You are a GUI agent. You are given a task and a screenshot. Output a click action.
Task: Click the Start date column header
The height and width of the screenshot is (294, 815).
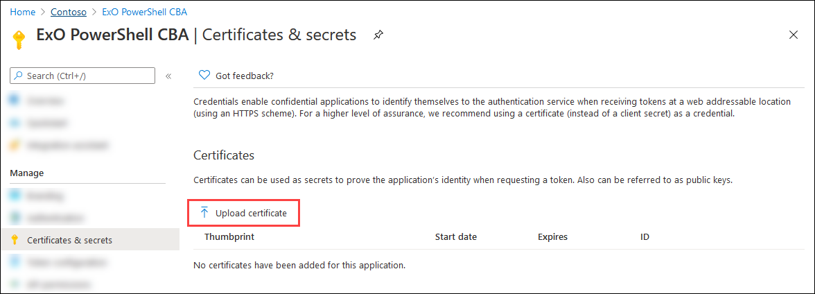pyautogui.click(x=456, y=237)
